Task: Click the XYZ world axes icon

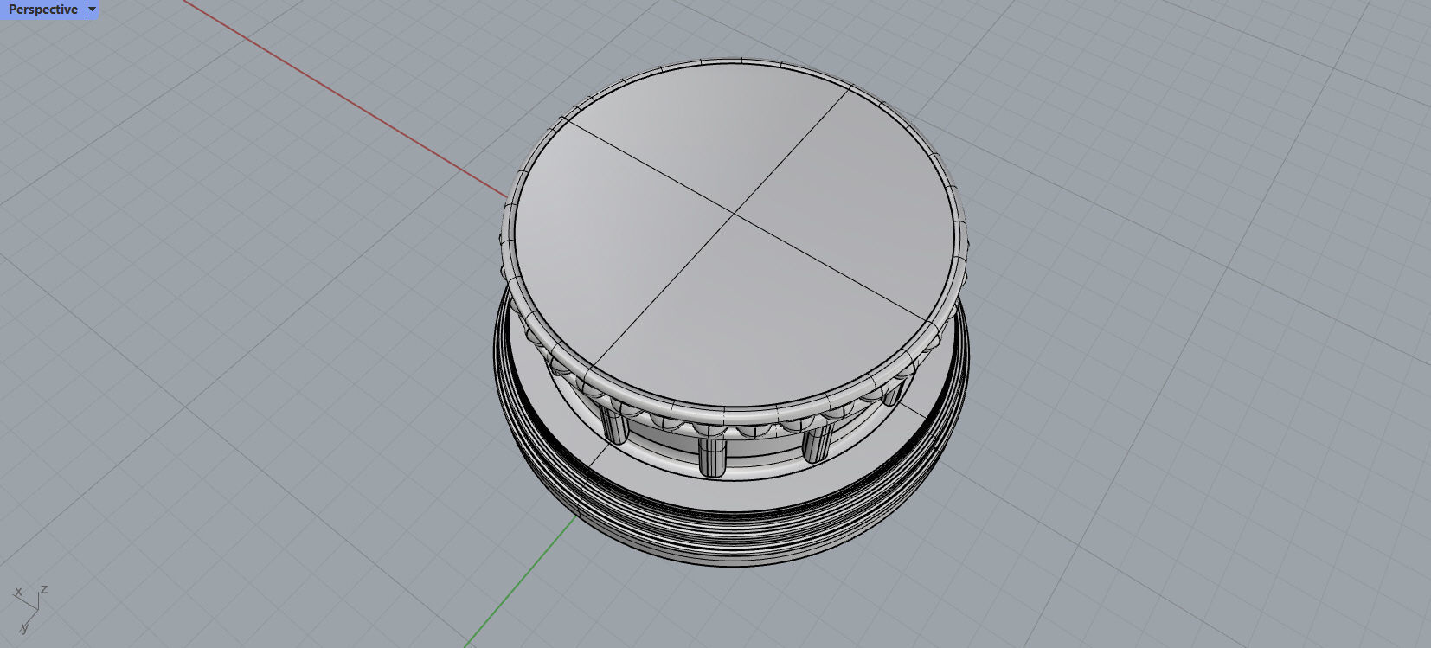Action: [x=29, y=609]
